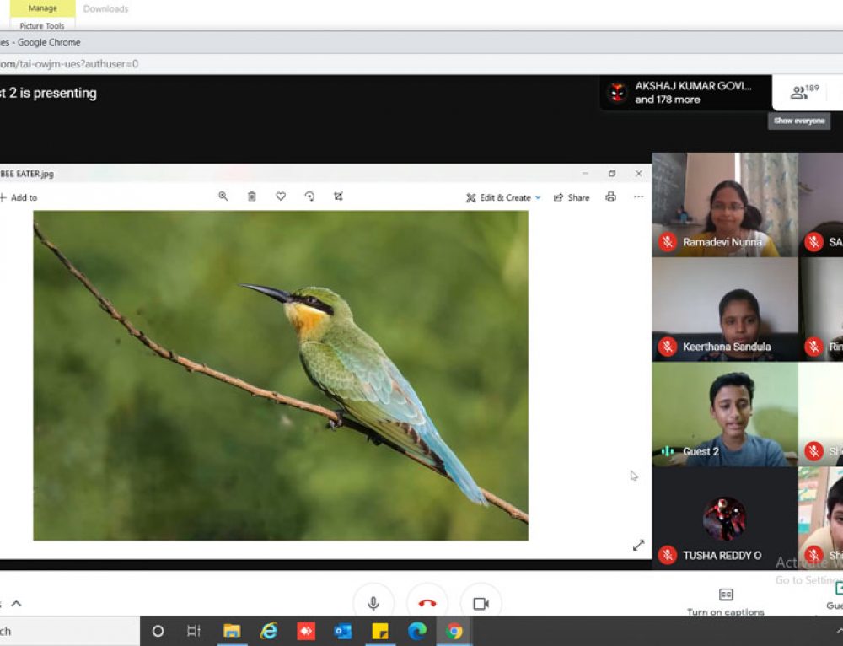Viewport: 843px width, 646px height.
Task: Print the photo using printer icon
Action: (610, 197)
